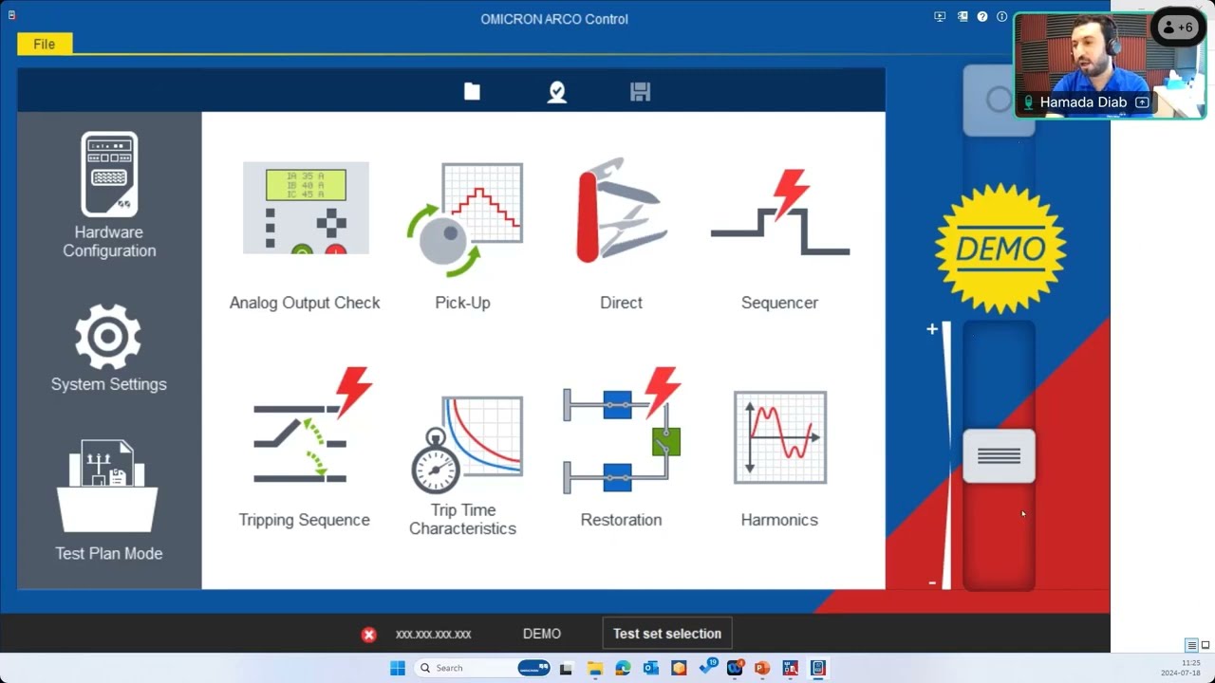
Task: Click the save disk toolbar icon
Action: tap(641, 91)
